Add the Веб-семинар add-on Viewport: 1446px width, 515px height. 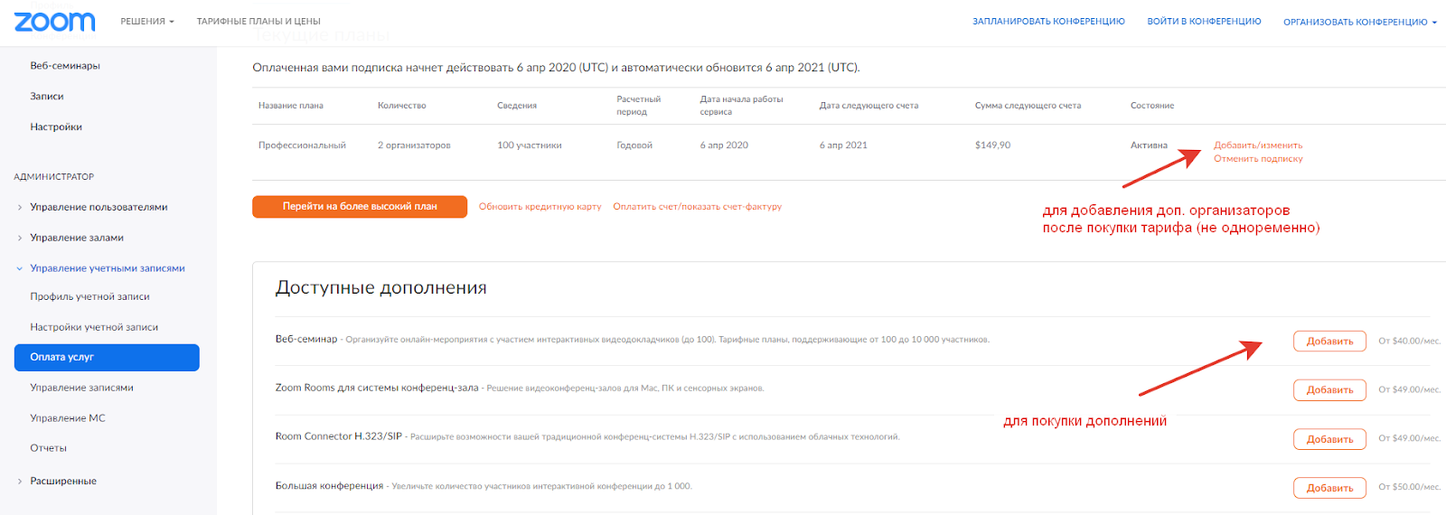pyautogui.click(x=1329, y=342)
